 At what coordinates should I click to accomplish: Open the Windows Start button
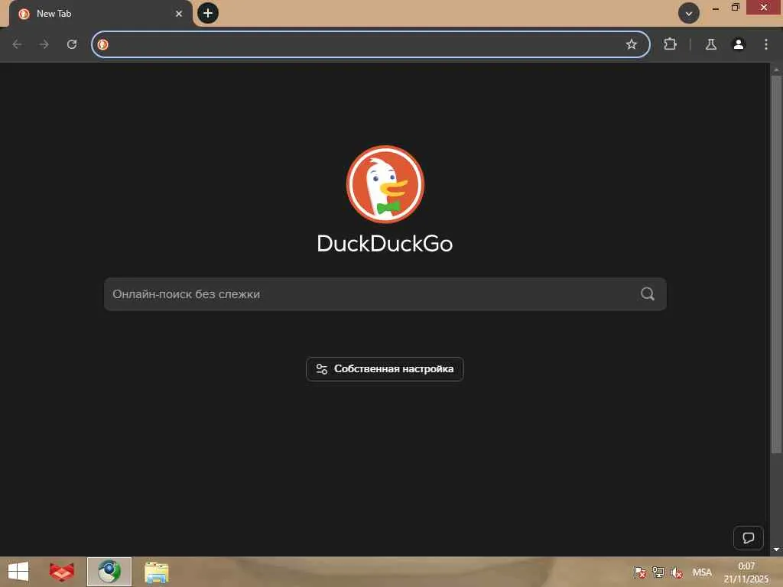click(x=18, y=572)
